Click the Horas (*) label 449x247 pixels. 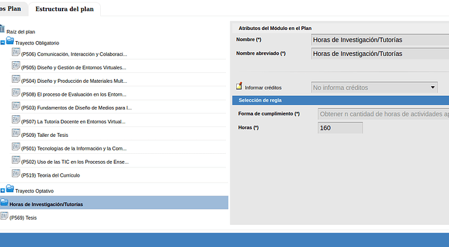(249, 127)
